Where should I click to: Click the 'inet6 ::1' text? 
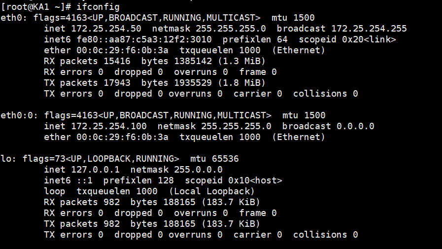pos(68,180)
